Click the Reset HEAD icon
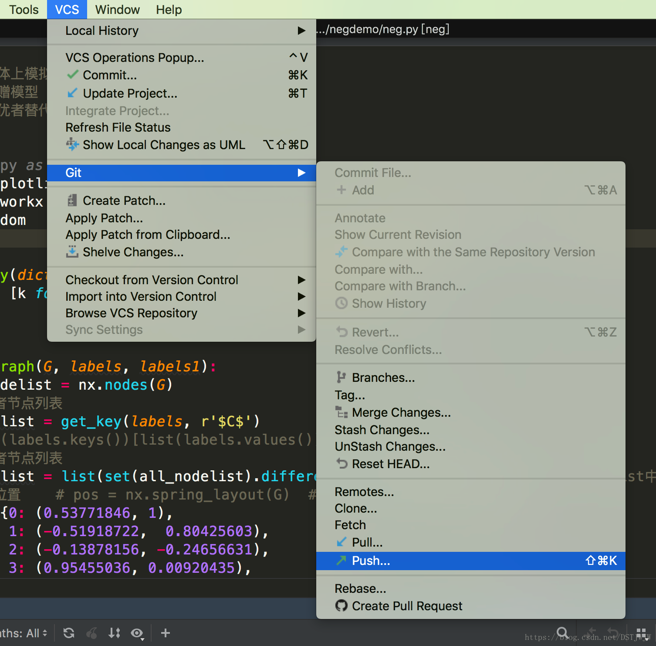The height and width of the screenshot is (646, 656). 342,463
